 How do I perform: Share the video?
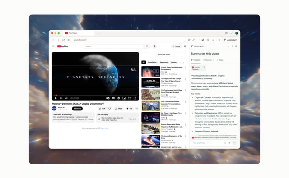(x=119, y=109)
